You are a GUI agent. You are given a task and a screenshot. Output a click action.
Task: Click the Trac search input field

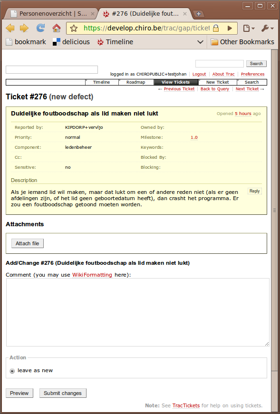(220, 64)
